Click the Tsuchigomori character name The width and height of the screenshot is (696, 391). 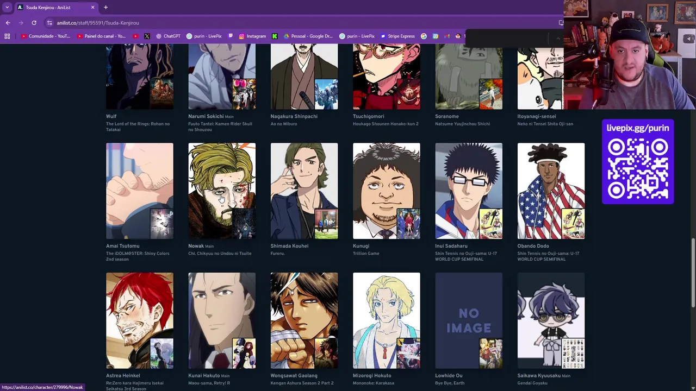coord(369,116)
